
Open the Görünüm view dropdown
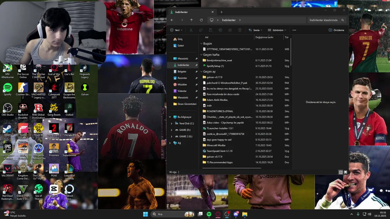(277, 30)
